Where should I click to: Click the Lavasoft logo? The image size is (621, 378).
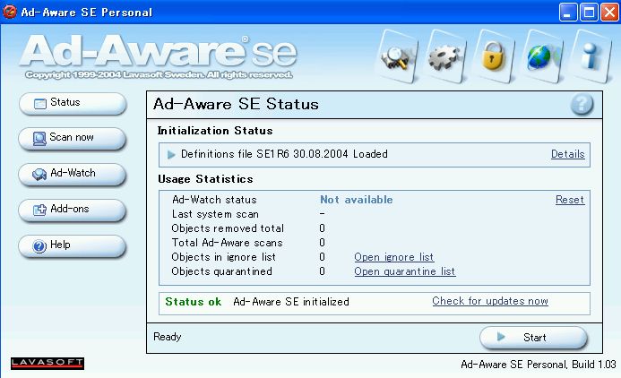[x=47, y=363]
